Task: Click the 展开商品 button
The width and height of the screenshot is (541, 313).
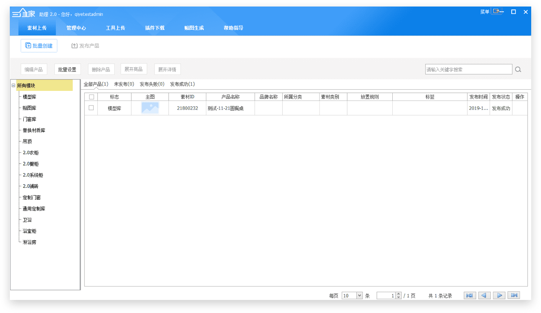Action: point(134,69)
